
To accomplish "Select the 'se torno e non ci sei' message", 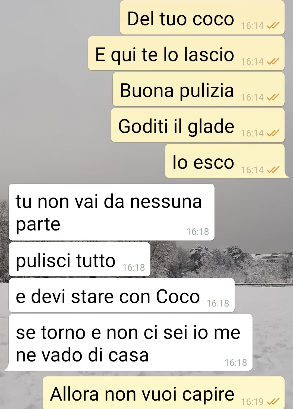I will [129, 342].
